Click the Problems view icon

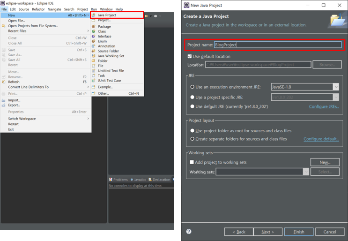pyautogui.click(x=111, y=180)
